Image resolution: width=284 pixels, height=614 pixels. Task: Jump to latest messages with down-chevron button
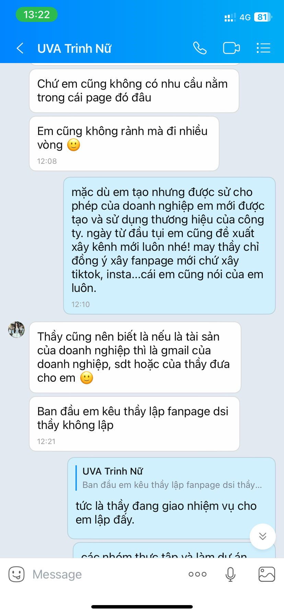coord(263,536)
